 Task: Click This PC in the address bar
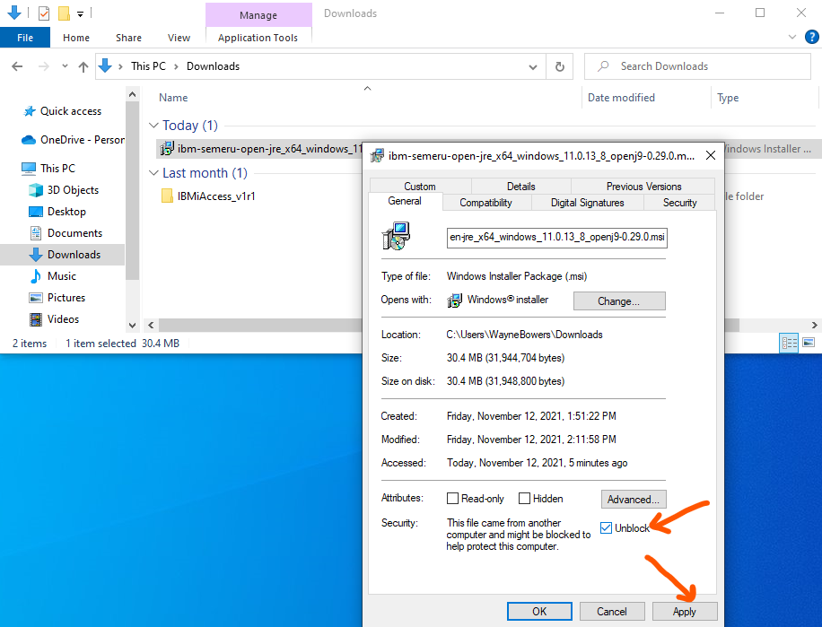148,66
